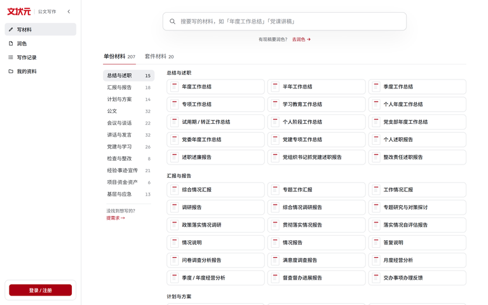Select the 经验·事迹·宣传 category

pyautogui.click(x=128, y=170)
